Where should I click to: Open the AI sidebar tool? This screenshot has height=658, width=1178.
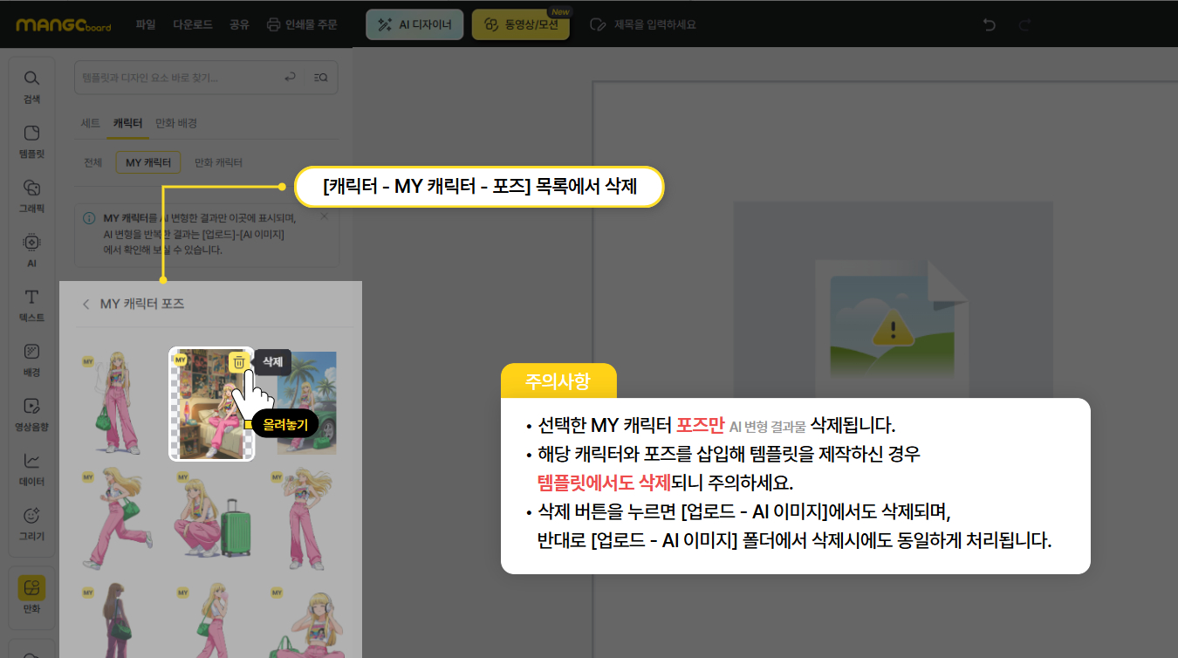click(x=31, y=250)
